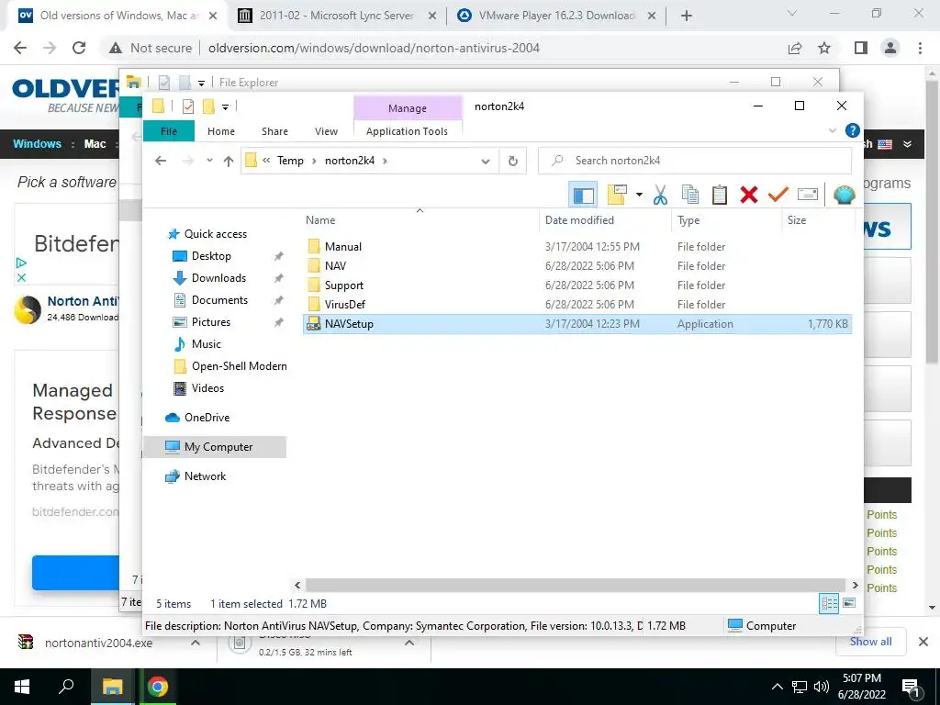
Task: Sort files by Name column
Action: tap(320, 220)
